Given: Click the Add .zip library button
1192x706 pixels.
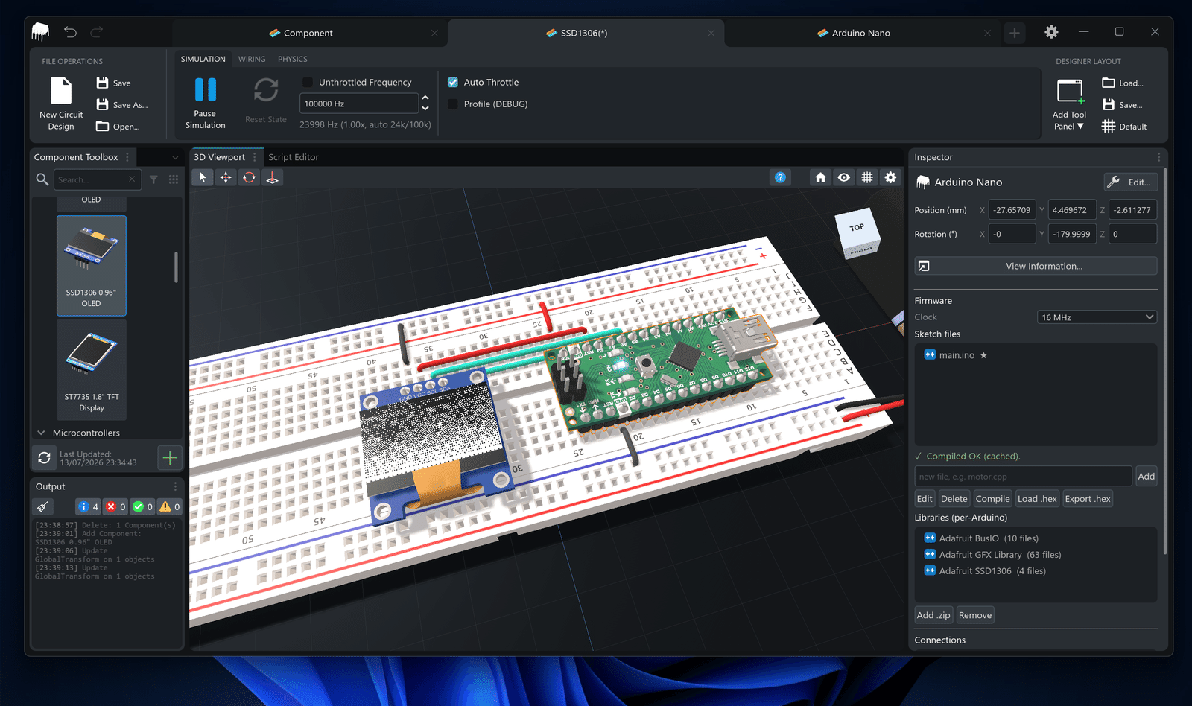Looking at the screenshot, I should [933, 615].
